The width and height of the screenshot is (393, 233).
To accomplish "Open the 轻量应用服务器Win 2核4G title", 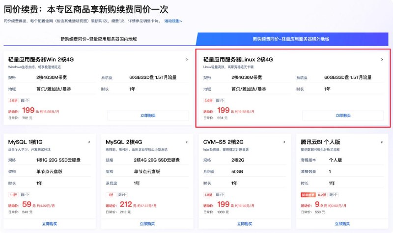I will pos(41,59).
